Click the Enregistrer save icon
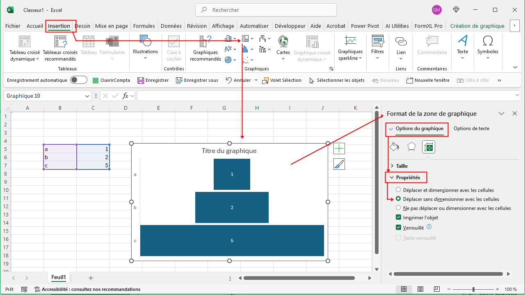525x295 pixels. (141, 81)
